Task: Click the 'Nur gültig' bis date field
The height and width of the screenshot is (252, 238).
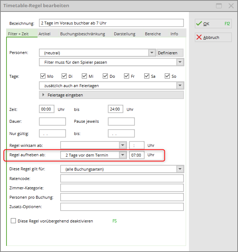Action: coord(121,134)
